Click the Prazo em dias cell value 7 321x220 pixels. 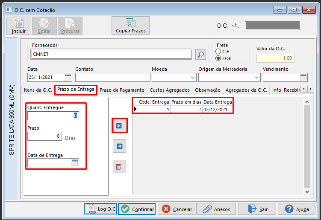[186, 110]
